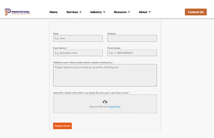Submit with the Request Quote button

62,126
